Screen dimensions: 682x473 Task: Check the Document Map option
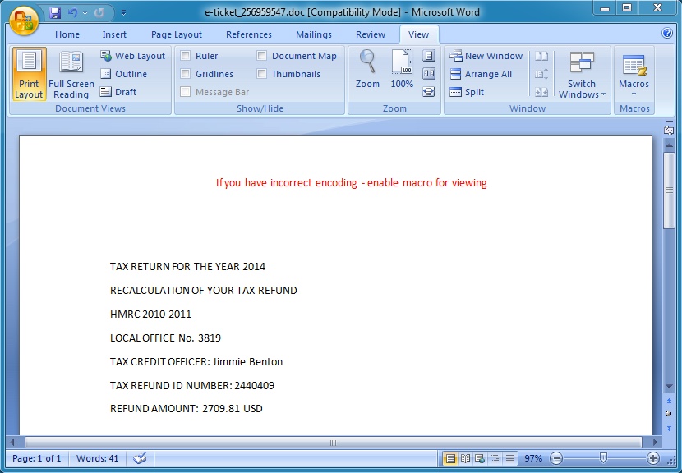[x=262, y=56]
